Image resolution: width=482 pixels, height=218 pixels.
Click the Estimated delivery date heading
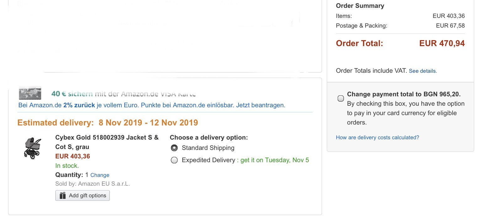(107, 122)
